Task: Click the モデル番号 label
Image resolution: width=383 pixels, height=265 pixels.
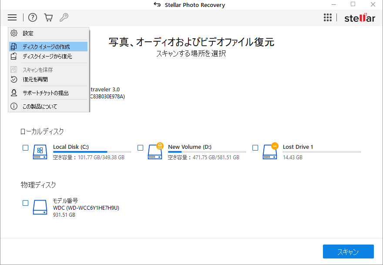Action: click(x=65, y=201)
